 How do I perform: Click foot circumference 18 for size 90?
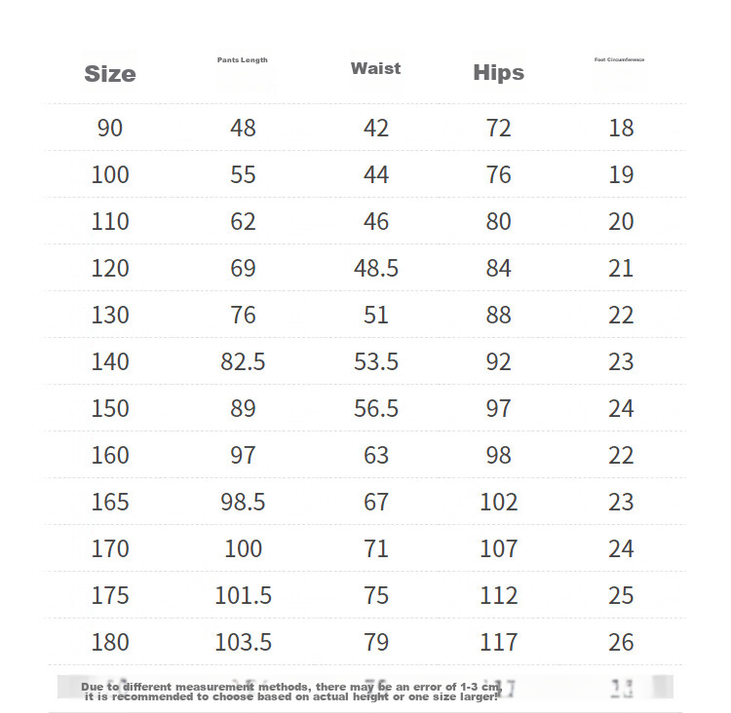(621, 128)
